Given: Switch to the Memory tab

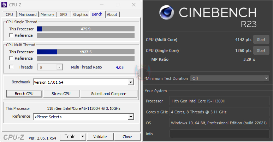Looking at the screenshot, I should point(47,14).
